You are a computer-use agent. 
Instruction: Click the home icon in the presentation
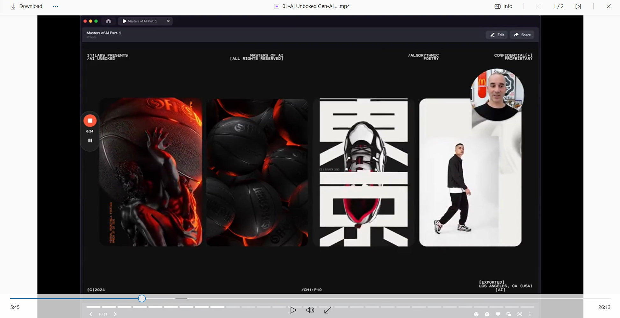click(x=108, y=21)
